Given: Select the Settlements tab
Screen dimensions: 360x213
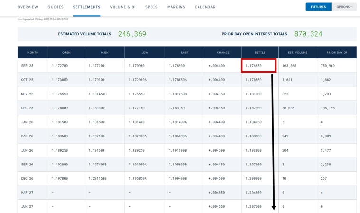Looking at the screenshot, I should 86,7.
